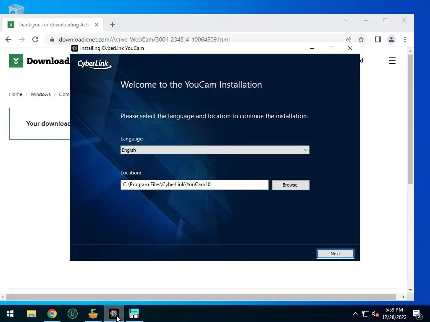Open the notification center with 2 notifications
The width and height of the screenshot is (430, 322).
(x=417, y=314)
